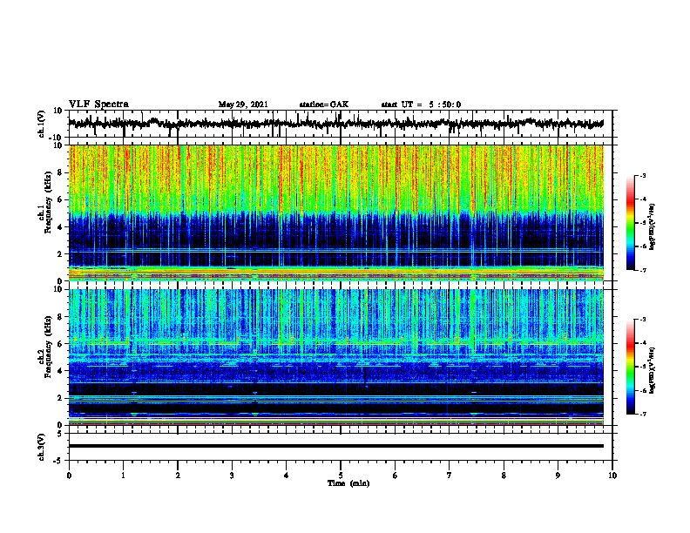This screenshot has height=533, width=690.
Task: Click the "8" tick label on the time axis
Action: tap(504, 476)
